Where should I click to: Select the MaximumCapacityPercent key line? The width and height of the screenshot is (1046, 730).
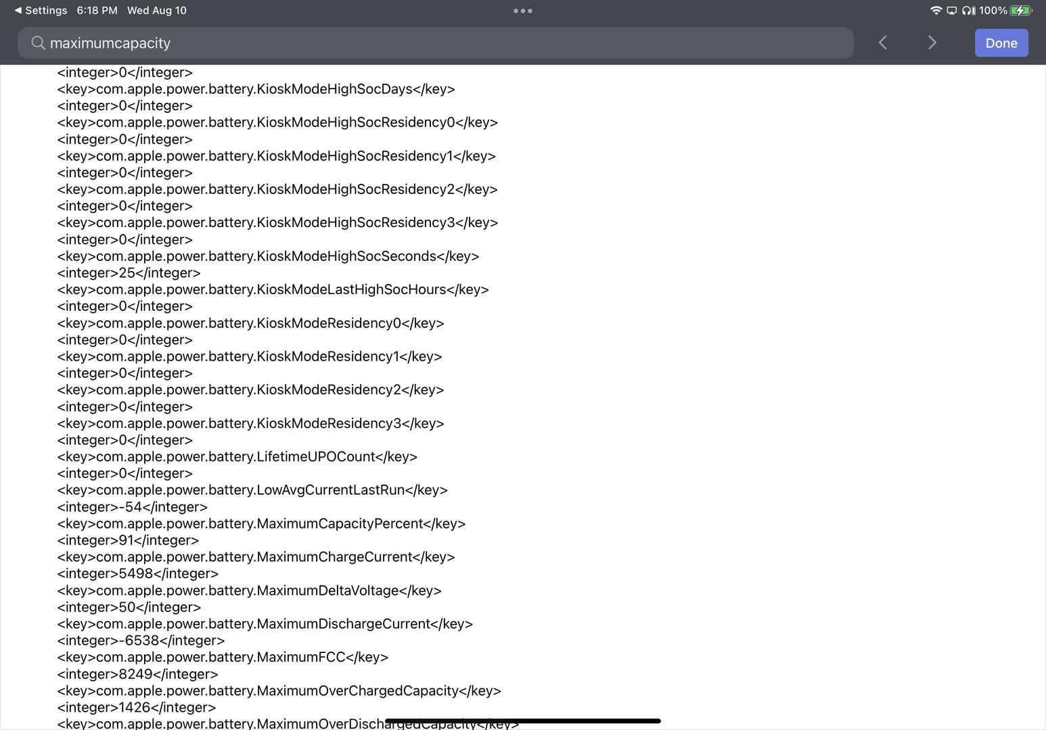tap(261, 524)
